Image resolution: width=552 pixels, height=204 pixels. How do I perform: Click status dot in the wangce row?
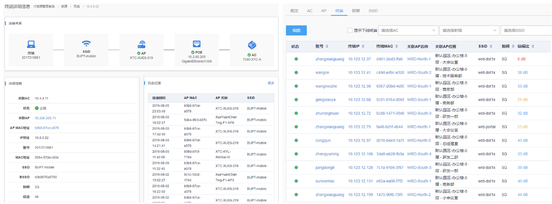pyautogui.click(x=296, y=73)
